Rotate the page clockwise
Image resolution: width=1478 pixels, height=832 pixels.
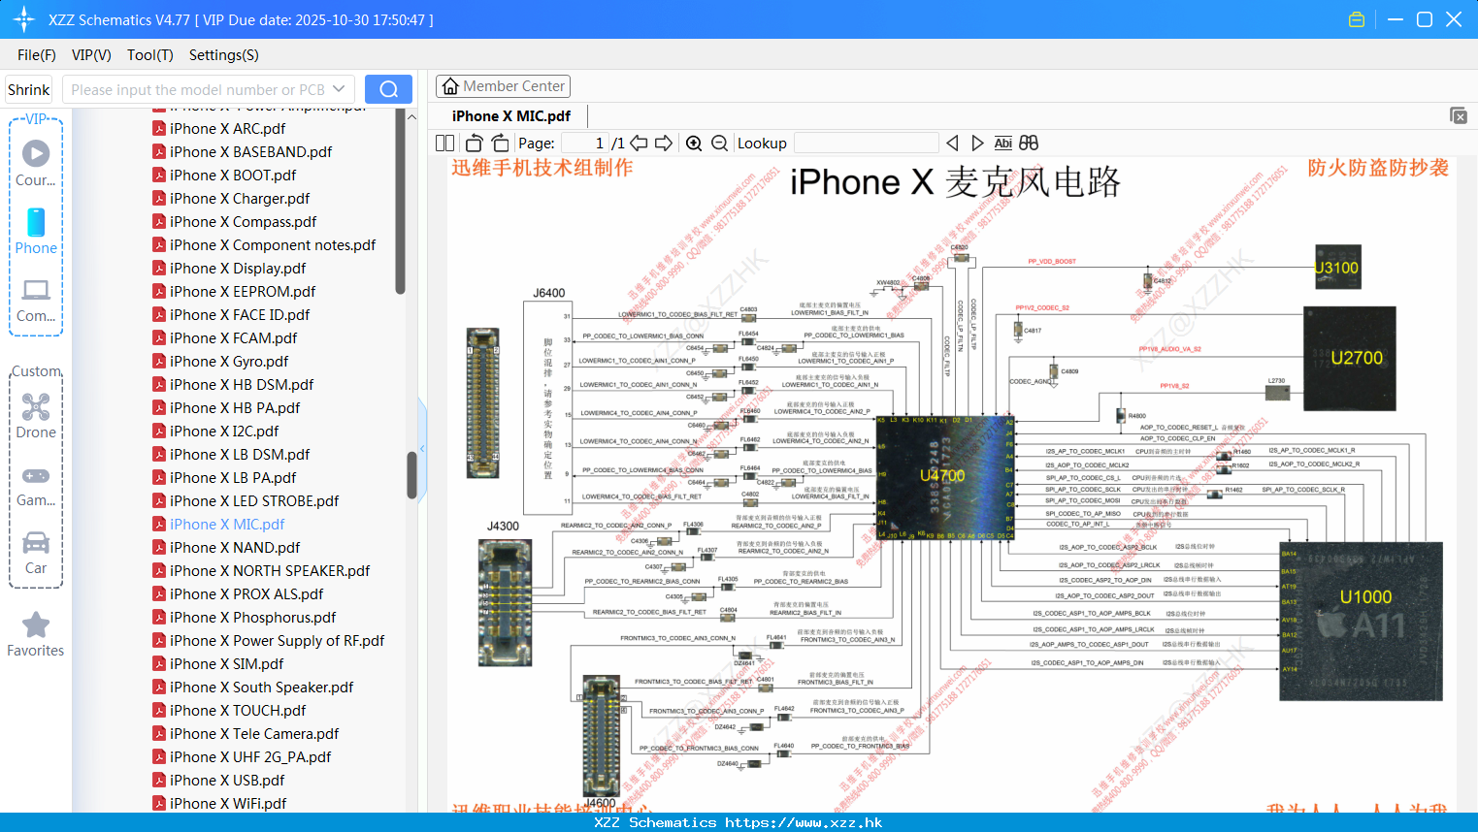pyautogui.click(x=500, y=143)
